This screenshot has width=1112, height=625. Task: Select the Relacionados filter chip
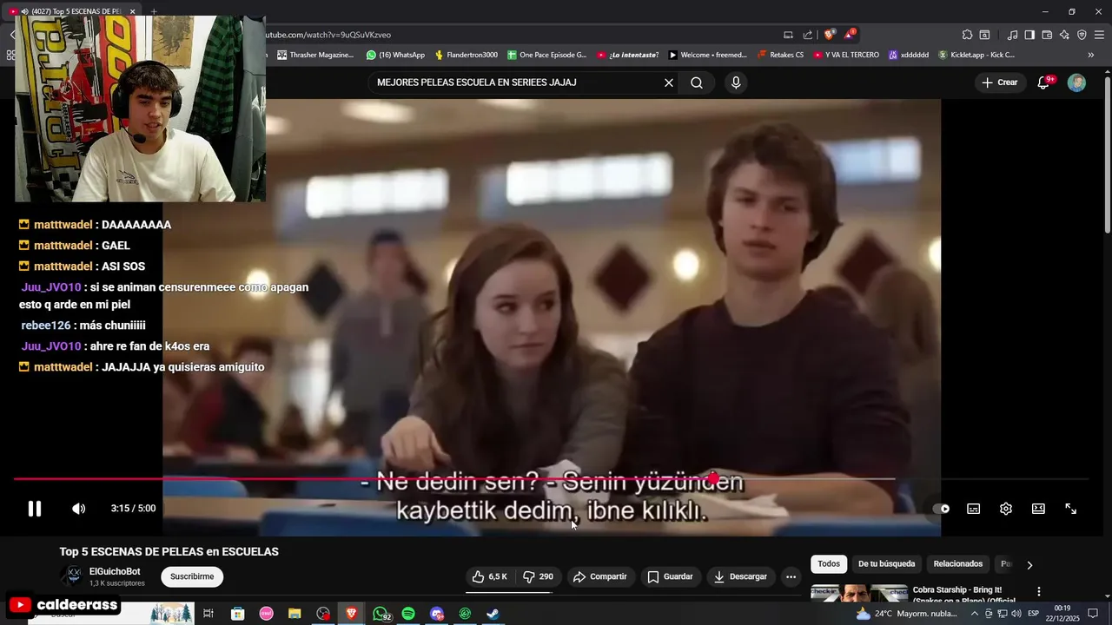pos(957,564)
